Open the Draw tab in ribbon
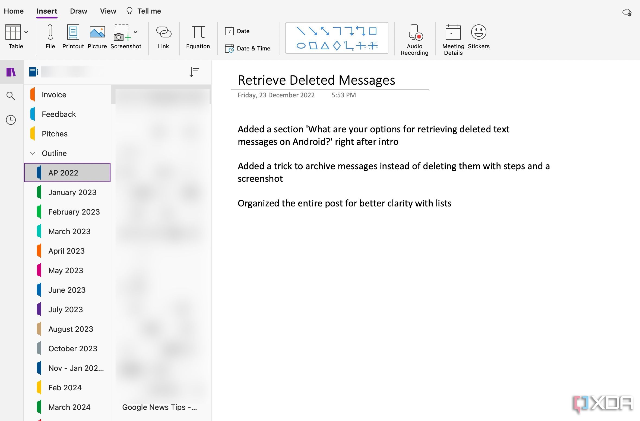Viewport: 640px width, 421px height. click(78, 10)
